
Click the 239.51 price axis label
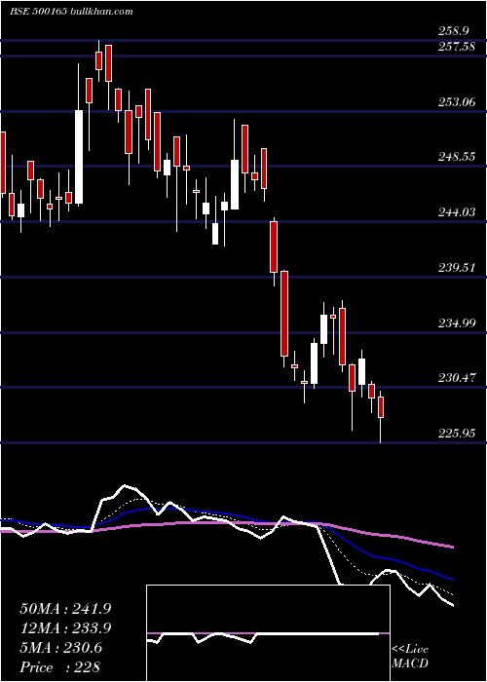pyautogui.click(x=457, y=268)
